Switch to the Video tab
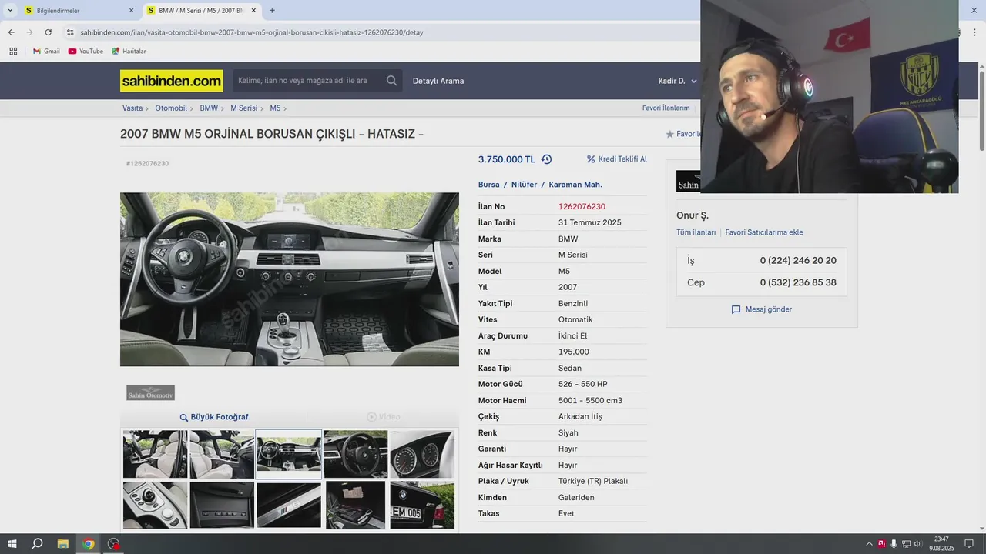This screenshot has width=986, height=554. (383, 417)
